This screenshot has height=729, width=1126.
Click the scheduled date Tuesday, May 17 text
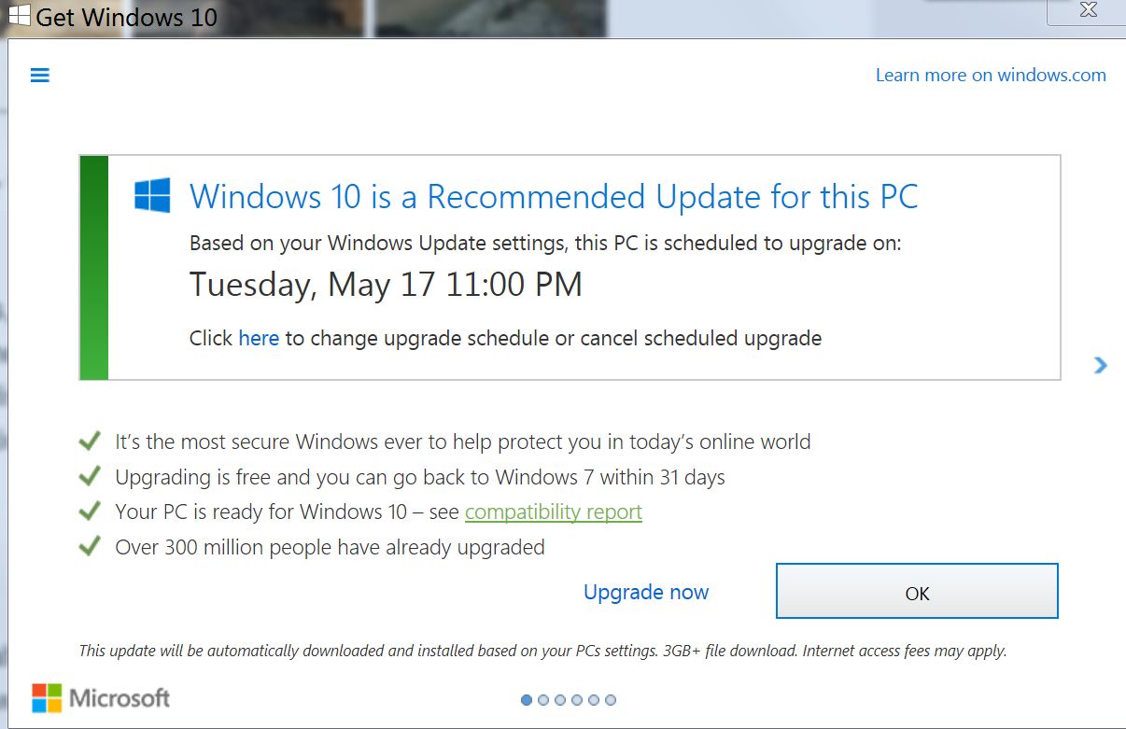386,285
